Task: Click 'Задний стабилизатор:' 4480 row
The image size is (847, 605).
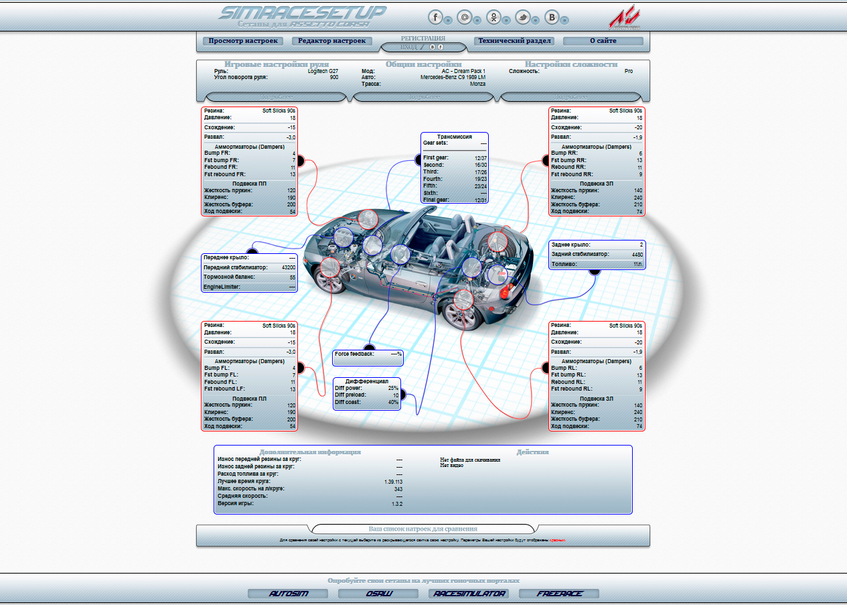Action: pyautogui.click(x=597, y=255)
